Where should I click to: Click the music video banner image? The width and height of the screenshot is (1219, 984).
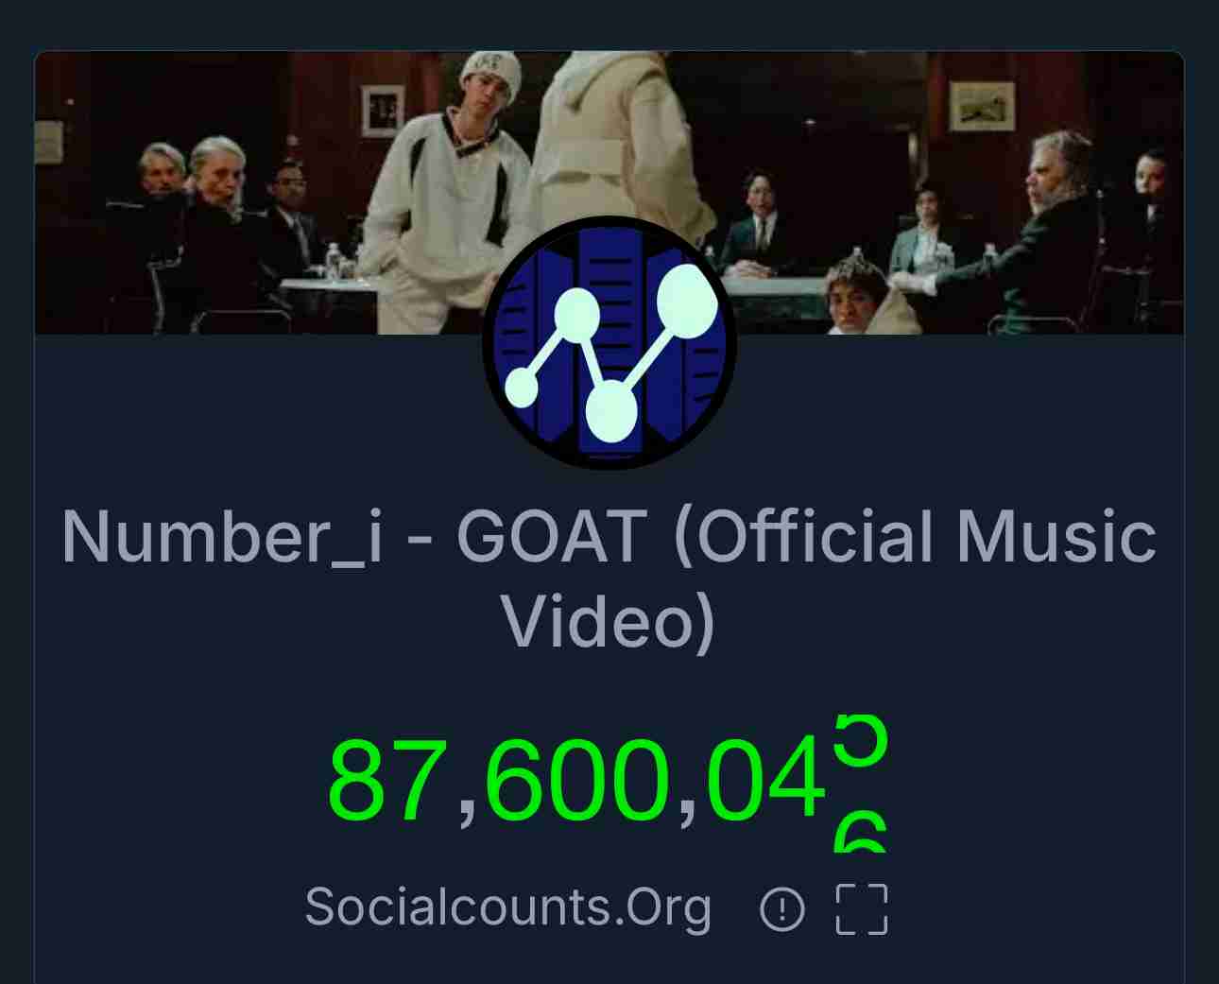click(x=609, y=193)
